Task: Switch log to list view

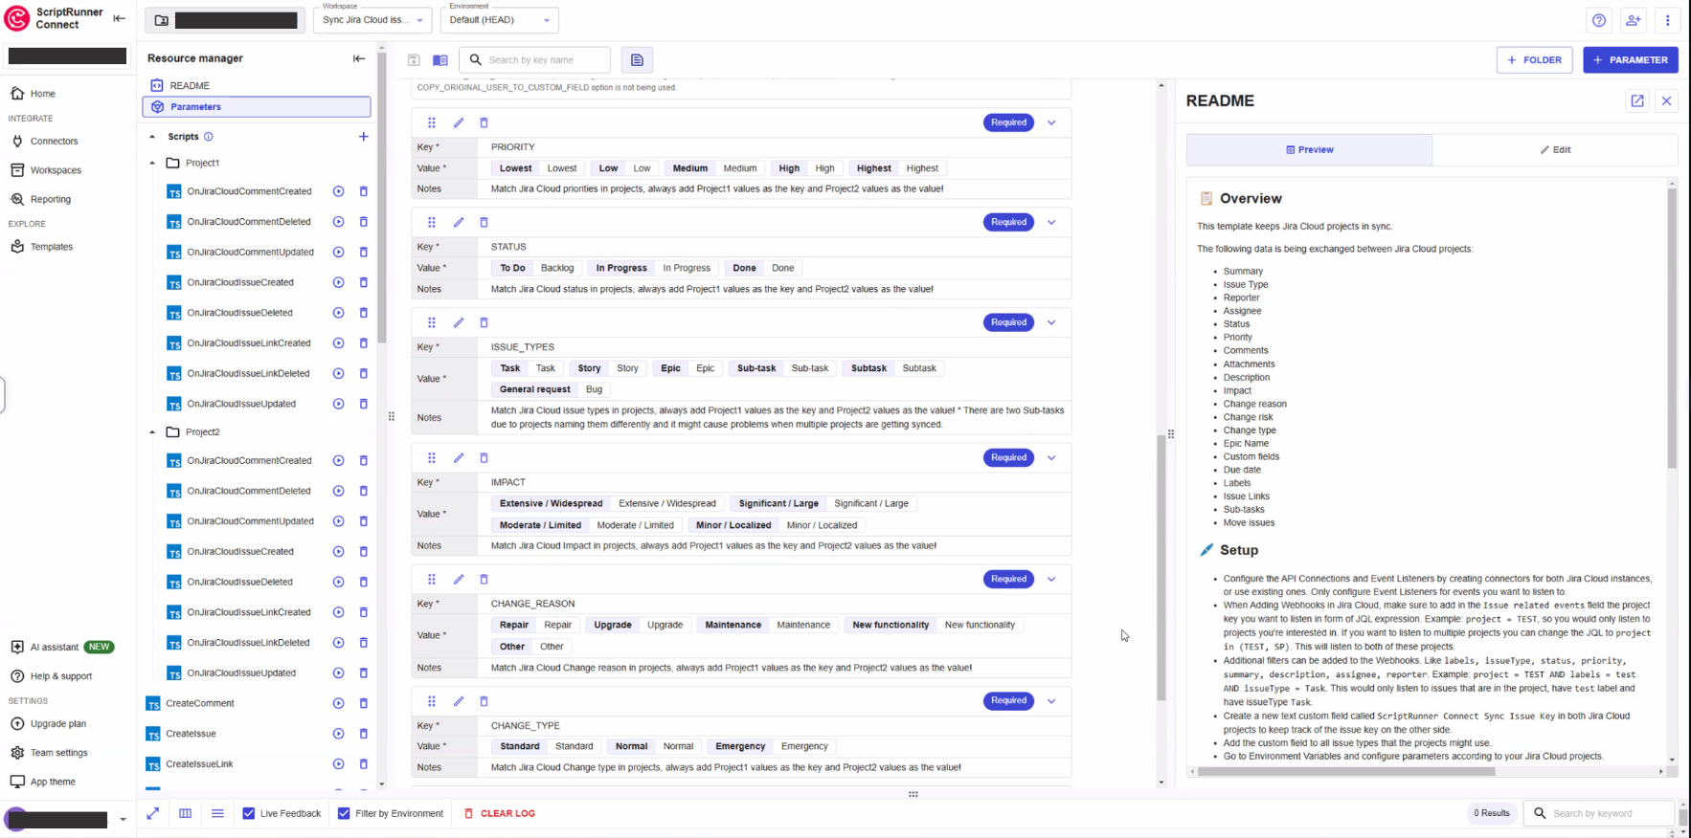Action: pyautogui.click(x=218, y=813)
